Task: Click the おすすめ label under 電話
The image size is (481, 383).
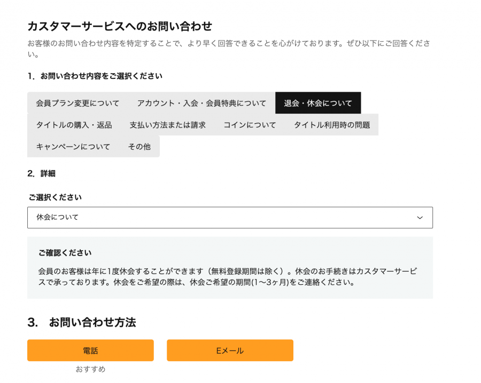Action: click(90, 369)
